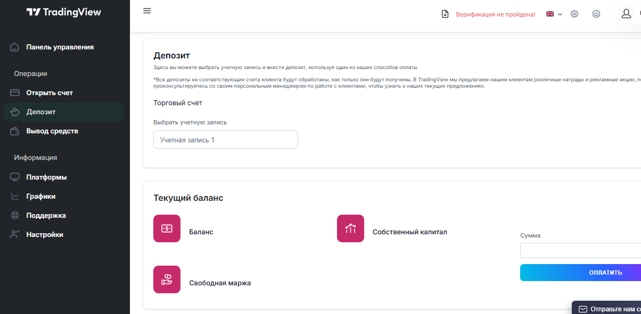
Task: Click the UK flag language icon
Action: coord(550,14)
